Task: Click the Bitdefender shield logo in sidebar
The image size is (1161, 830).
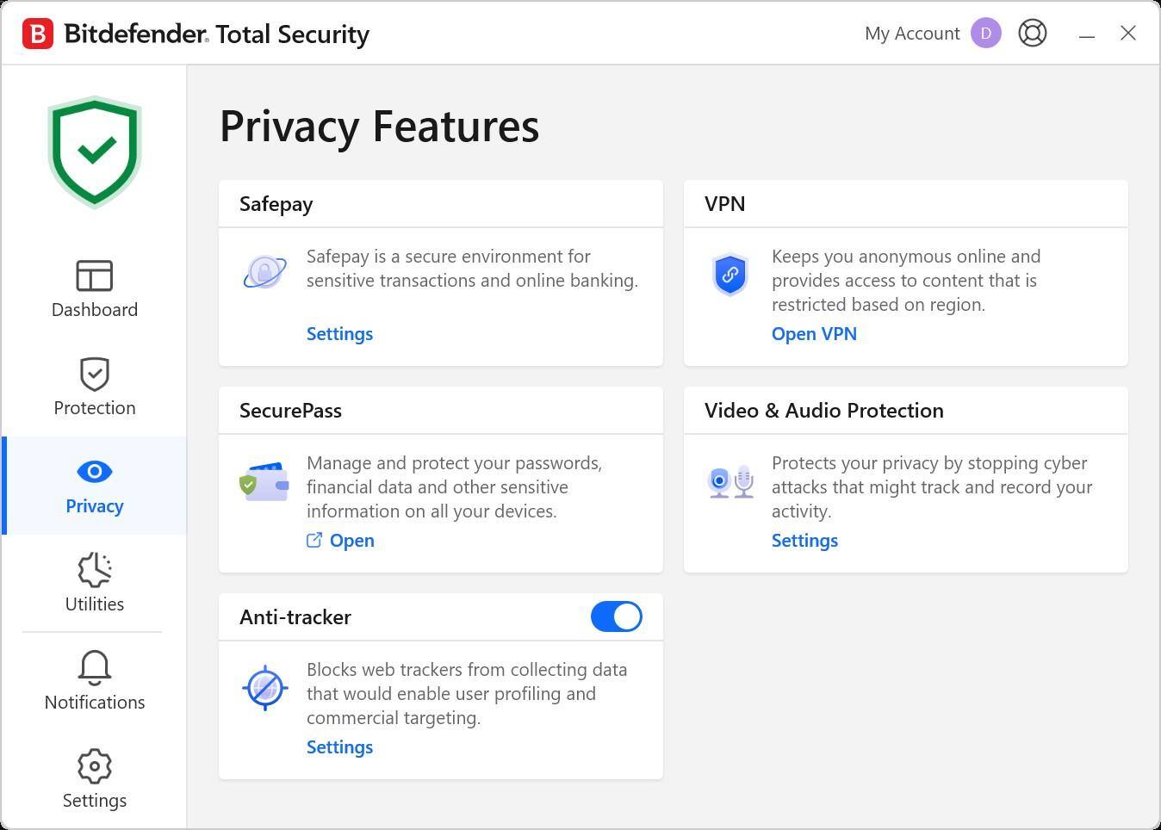Action: point(95,152)
